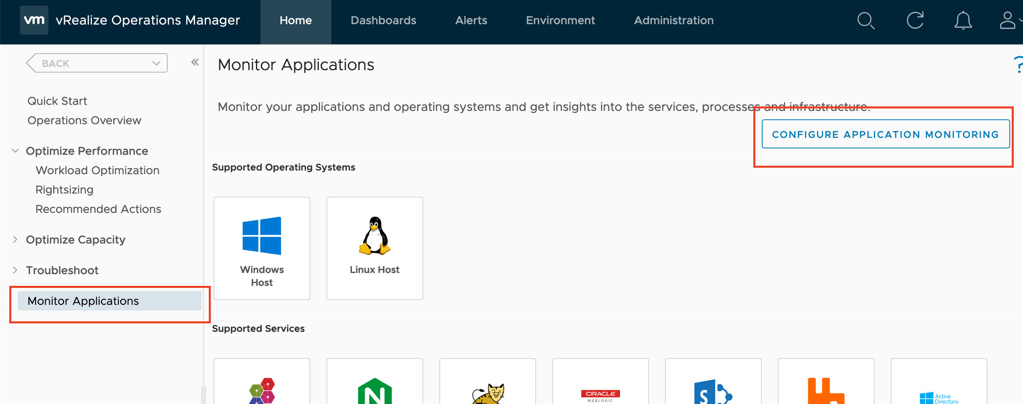Open Operations Overview in sidebar

[x=84, y=120]
